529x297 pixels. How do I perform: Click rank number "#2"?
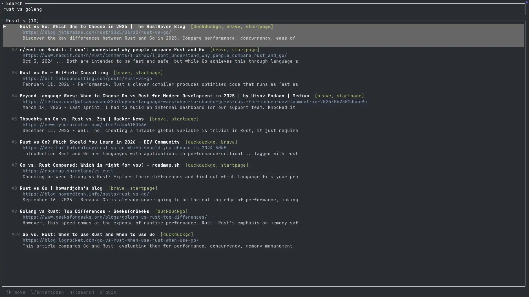(14, 50)
